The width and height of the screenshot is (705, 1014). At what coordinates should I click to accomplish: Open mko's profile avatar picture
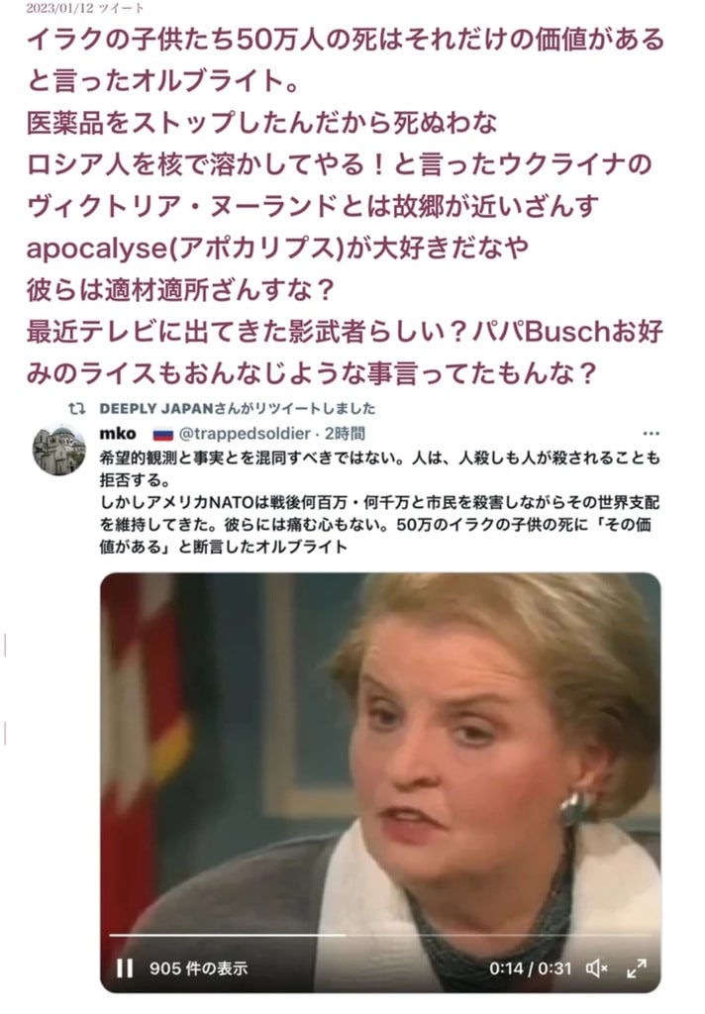point(58,451)
